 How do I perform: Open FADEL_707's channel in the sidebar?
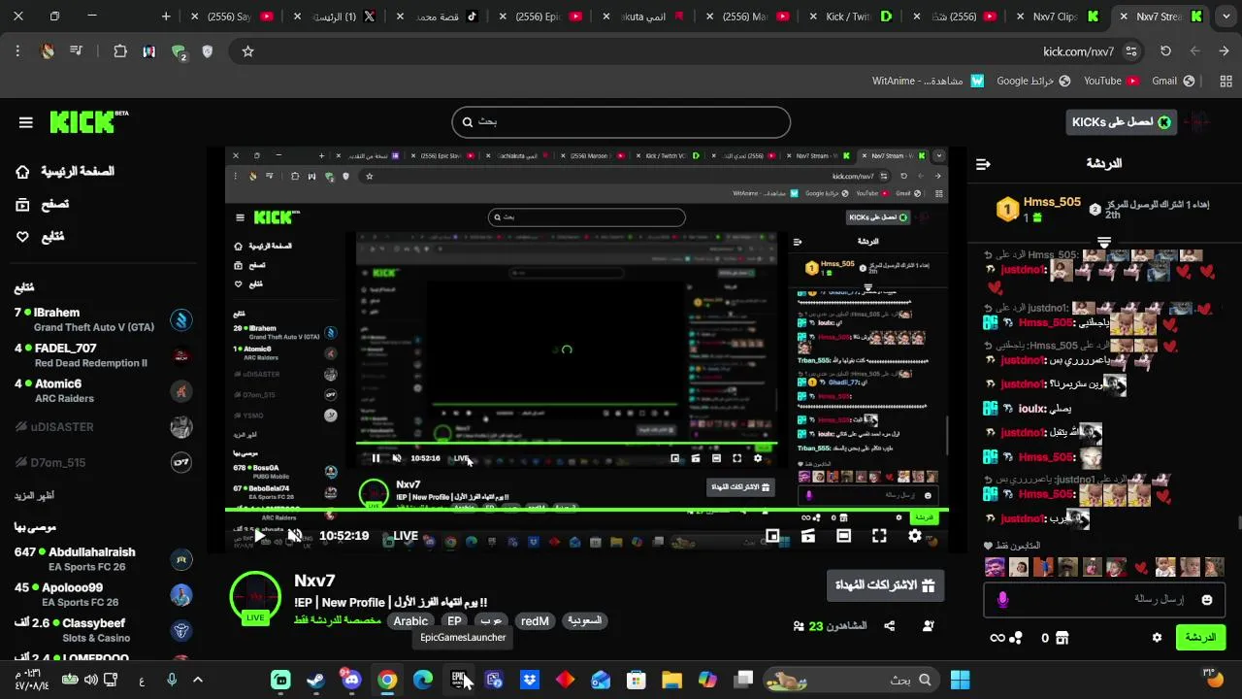(x=103, y=355)
